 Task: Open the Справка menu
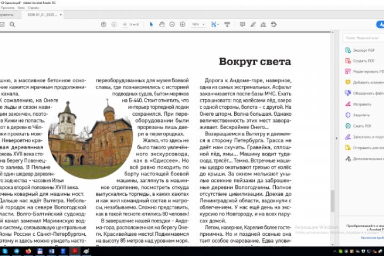click(x=33, y=8)
